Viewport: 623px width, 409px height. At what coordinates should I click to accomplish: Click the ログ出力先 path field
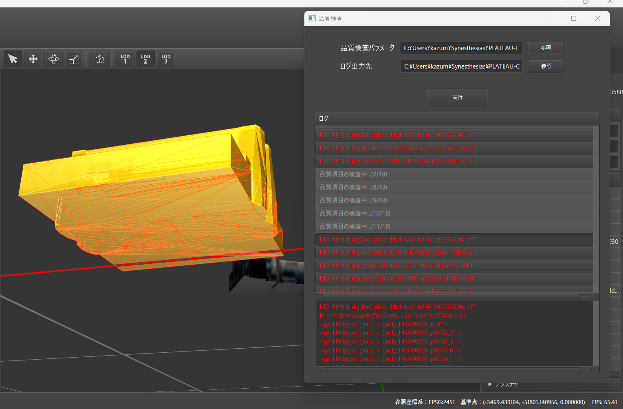pos(461,66)
